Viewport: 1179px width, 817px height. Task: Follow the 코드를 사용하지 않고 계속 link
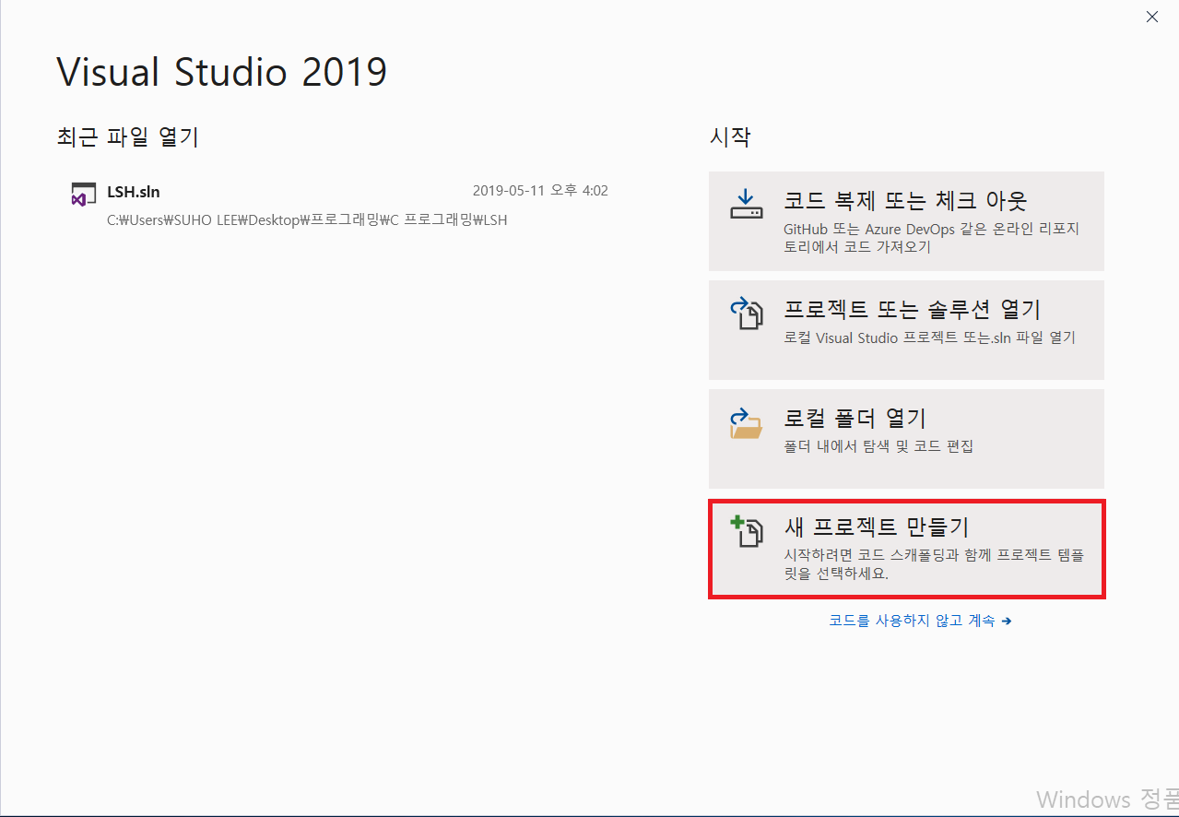(920, 621)
